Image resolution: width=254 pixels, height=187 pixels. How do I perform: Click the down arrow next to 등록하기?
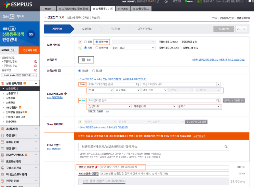[244, 29]
